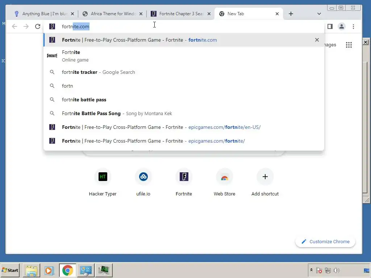
Task: Close the New Tab tab
Action: [x=277, y=14]
